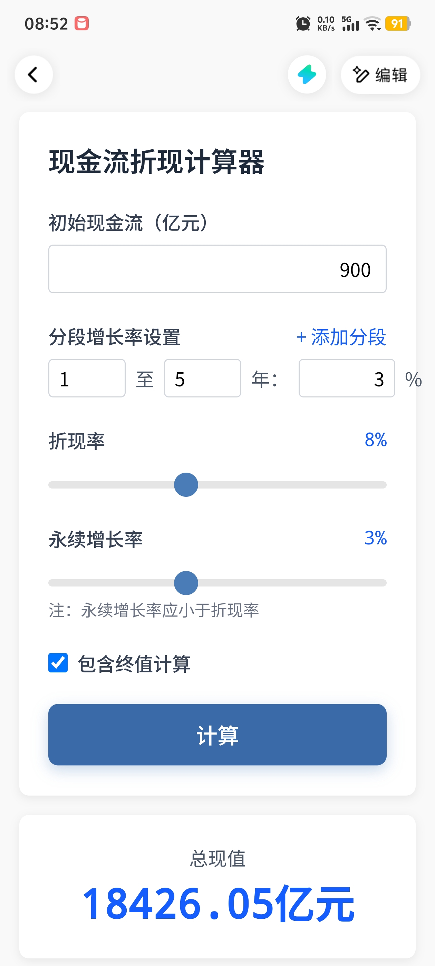This screenshot has width=435, height=966.
Task: Tap the network speed KB/s indicator
Action: [326, 23]
